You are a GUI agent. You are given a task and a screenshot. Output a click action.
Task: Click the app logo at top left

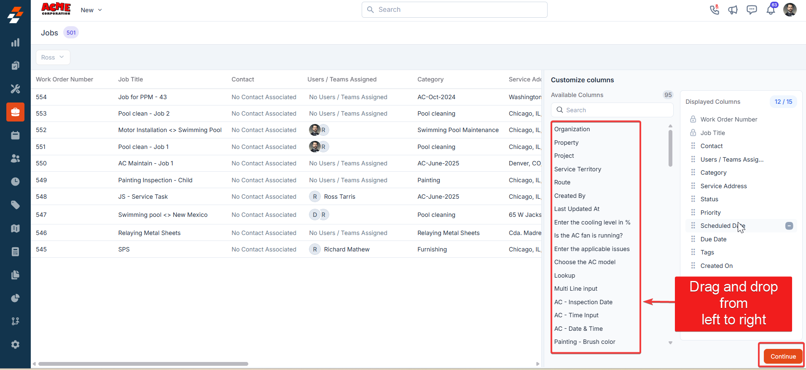pyautogui.click(x=15, y=15)
